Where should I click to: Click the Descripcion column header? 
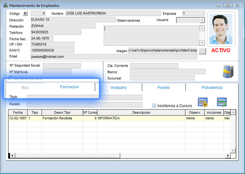pyautogui.click(x=141, y=112)
